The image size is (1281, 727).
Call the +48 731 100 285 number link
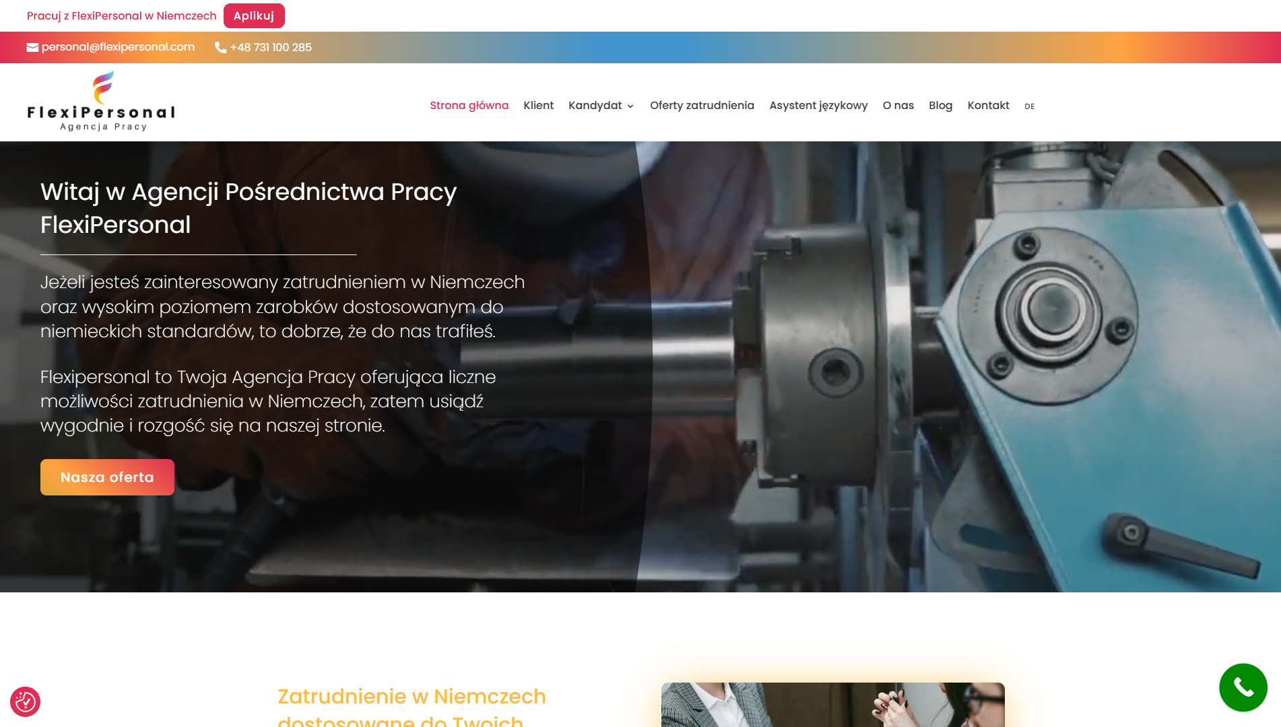271,47
